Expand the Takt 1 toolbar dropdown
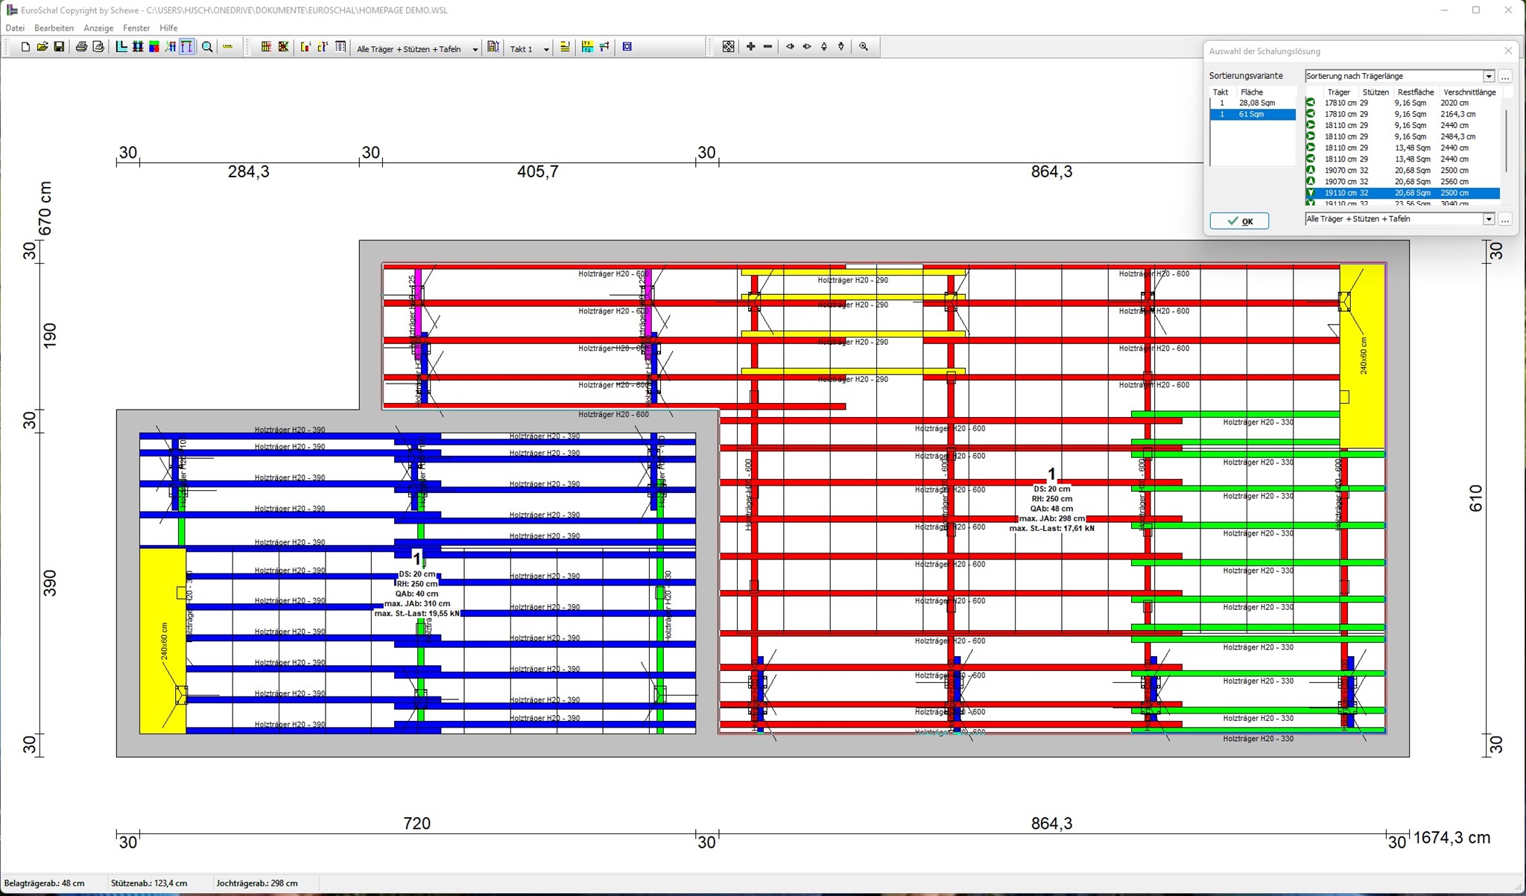This screenshot has width=1526, height=896. pos(546,49)
